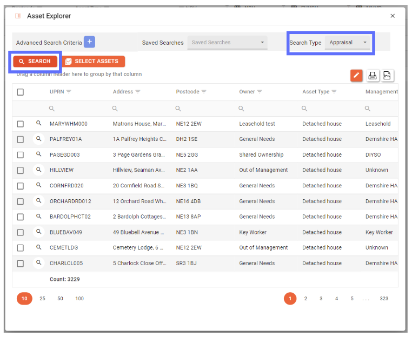Screen dimensions: 412x337
Task: Open magnifier icon for MARYWHM000 row
Action: coord(39,124)
